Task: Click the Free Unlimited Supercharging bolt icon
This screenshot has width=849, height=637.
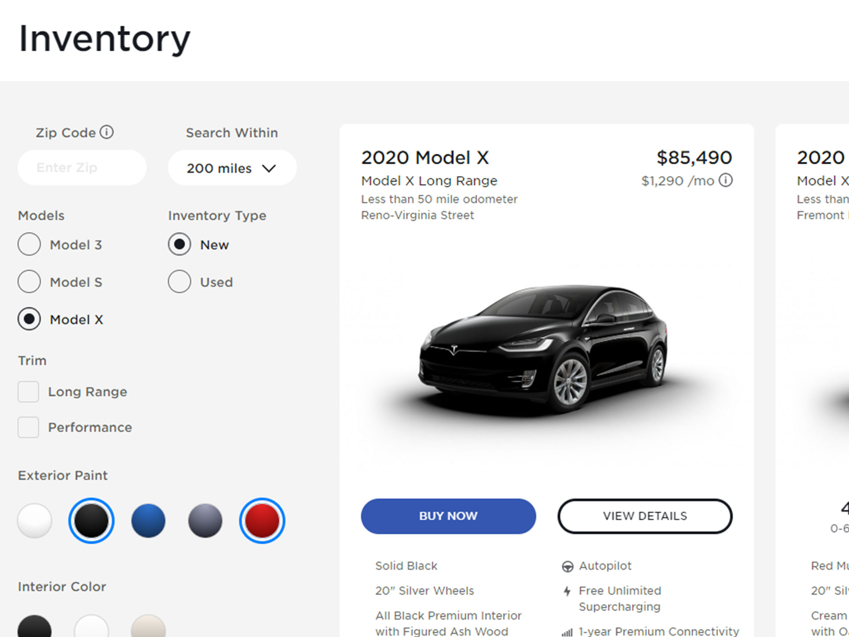Action: pyautogui.click(x=568, y=591)
